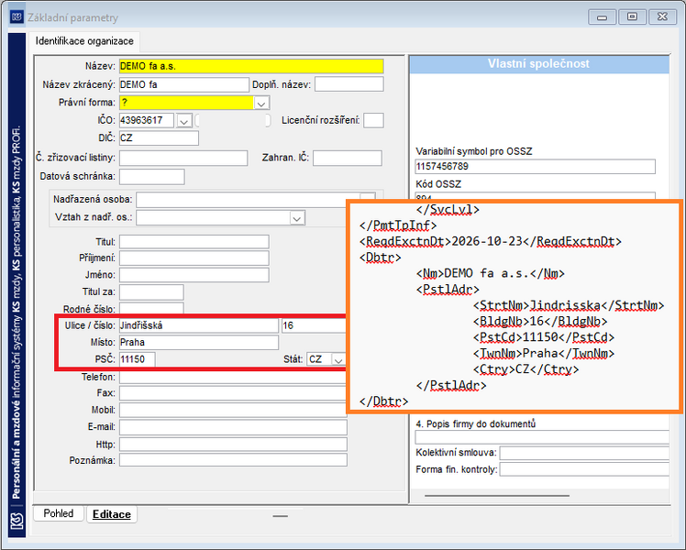This screenshot has width=686, height=550.
Task: Click the IČO field with 43963617
Action: tap(146, 120)
